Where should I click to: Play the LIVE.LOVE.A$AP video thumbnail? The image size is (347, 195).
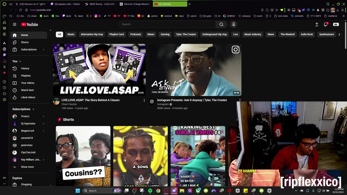pos(99,70)
